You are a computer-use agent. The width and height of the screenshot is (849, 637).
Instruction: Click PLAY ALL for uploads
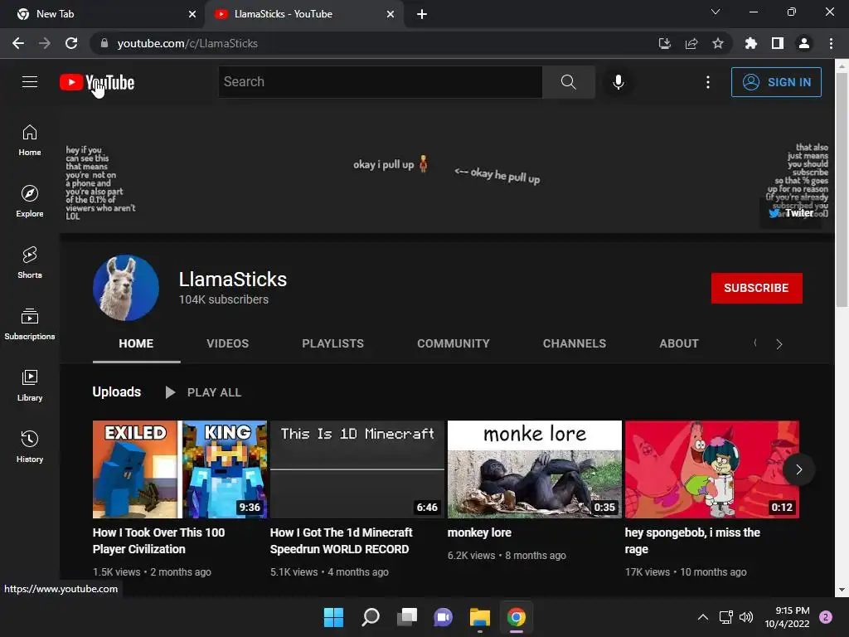click(204, 392)
